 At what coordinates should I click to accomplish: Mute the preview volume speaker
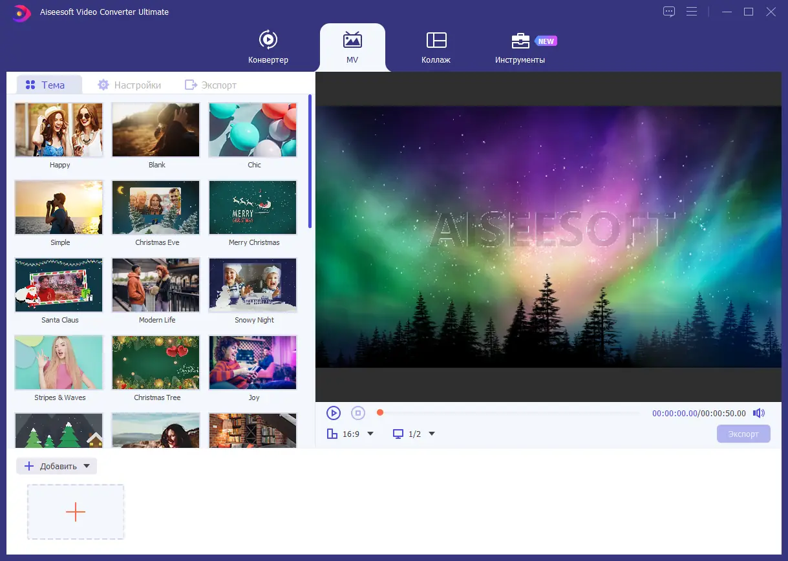pos(759,413)
